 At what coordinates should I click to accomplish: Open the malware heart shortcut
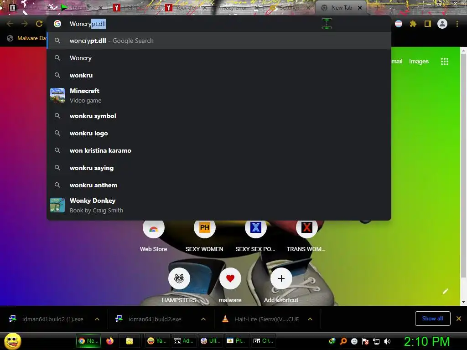pyautogui.click(x=230, y=286)
